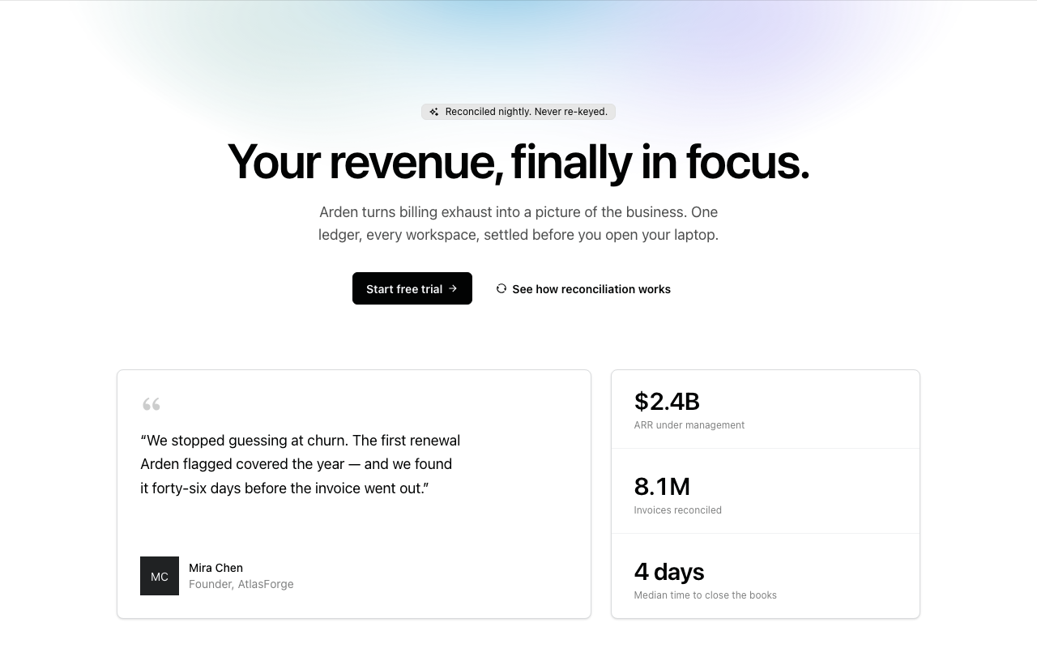Click the main headline about revenue
The height and width of the screenshot is (648, 1037).
point(518,161)
